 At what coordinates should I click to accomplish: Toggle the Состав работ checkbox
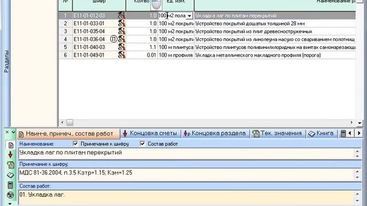click(142, 144)
